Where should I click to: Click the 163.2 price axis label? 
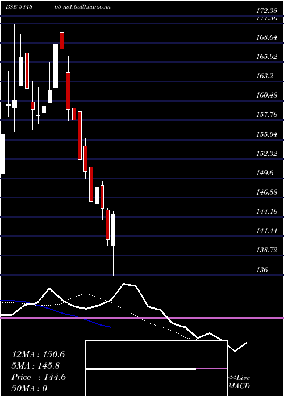click(265, 75)
